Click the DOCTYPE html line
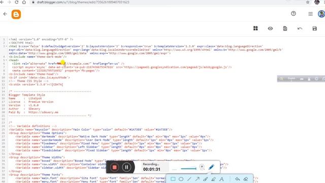 click(21, 43)
